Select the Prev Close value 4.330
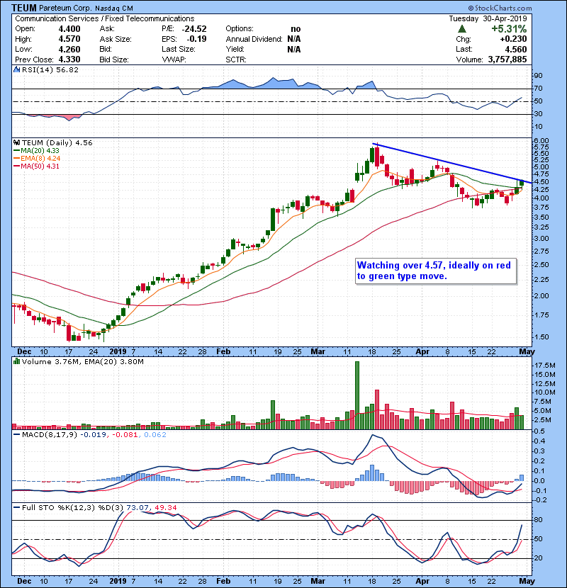Screen dimensions: 567x588 [69, 60]
